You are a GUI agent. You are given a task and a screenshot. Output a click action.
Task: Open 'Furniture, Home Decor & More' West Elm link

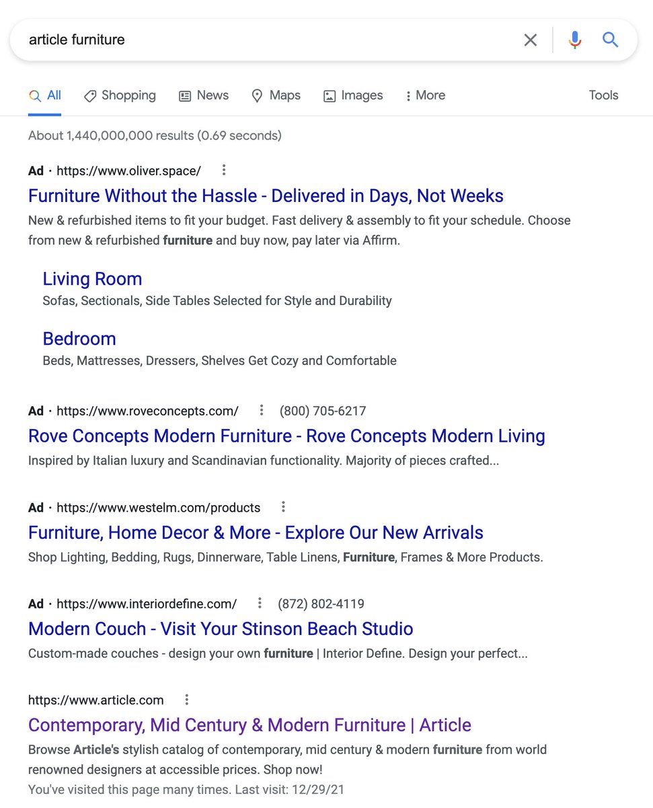click(x=256, y=533)
